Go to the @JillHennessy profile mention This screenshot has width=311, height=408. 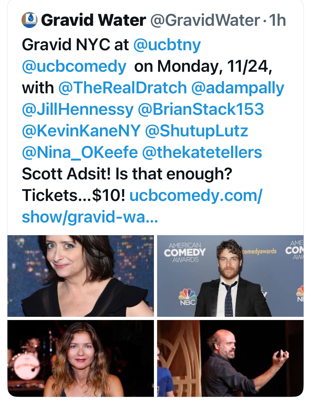(x=78, y=109)
